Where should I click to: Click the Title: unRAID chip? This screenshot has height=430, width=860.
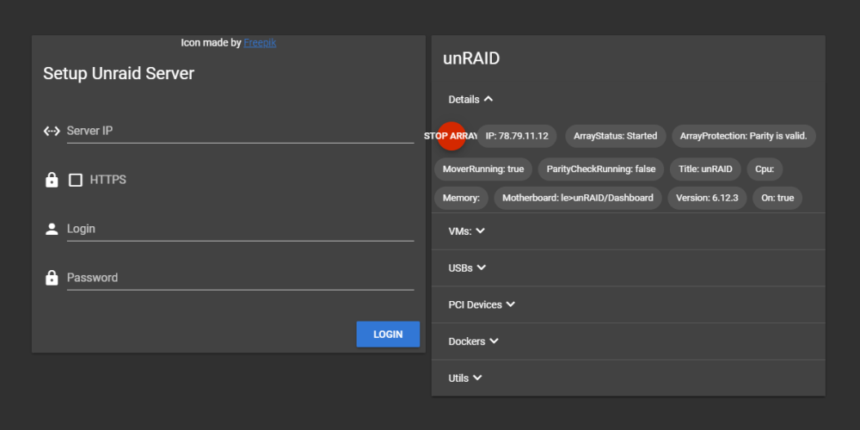705,169
